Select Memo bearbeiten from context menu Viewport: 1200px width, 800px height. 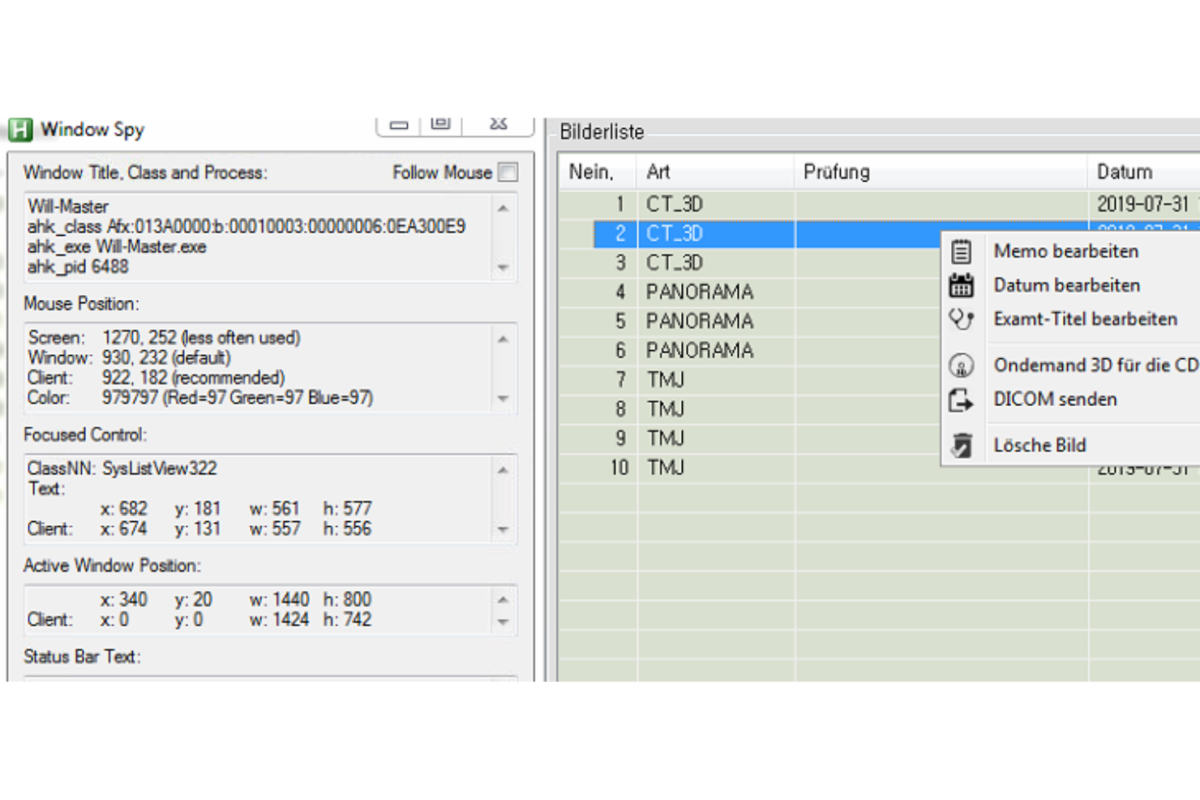pyautogui.click(x=1065, y=251)
